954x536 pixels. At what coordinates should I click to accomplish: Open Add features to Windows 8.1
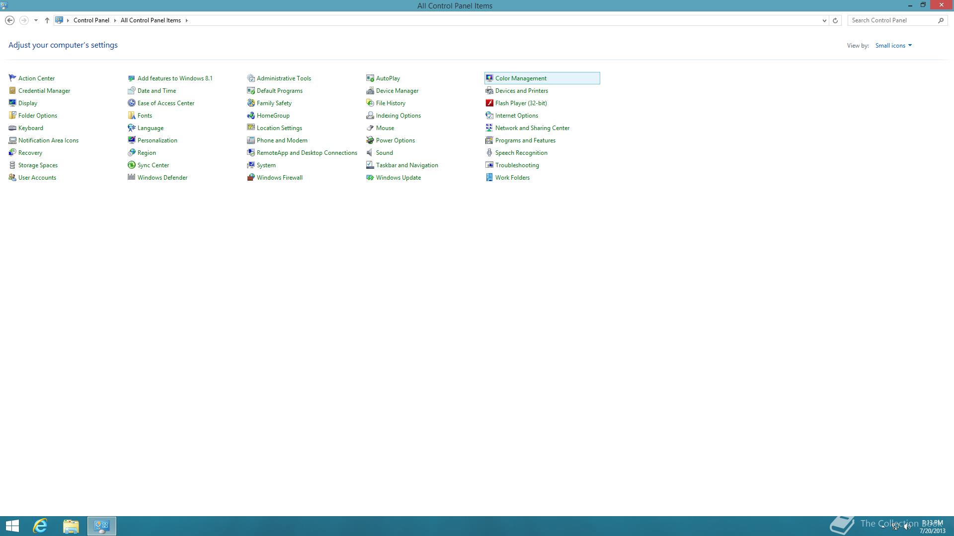(175, 78)
